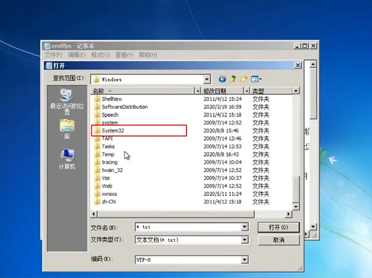Select the twain_32 folder icon
The height and width of the screenshot is (278, 372).
point(97,170)
